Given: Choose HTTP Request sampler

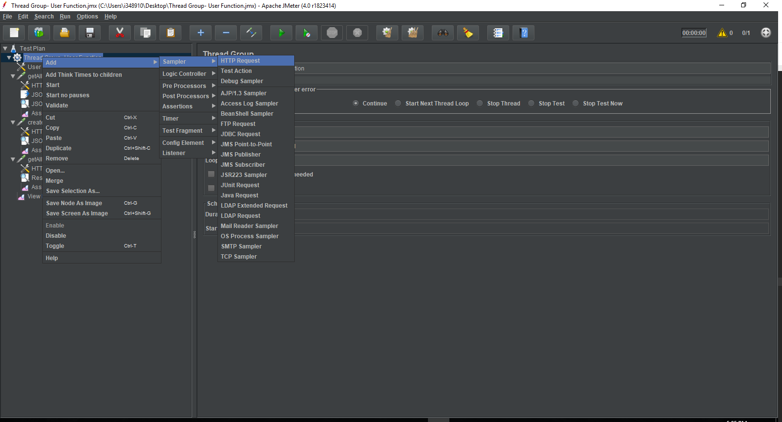Looking at the screenshot, I should coord(256,61).
